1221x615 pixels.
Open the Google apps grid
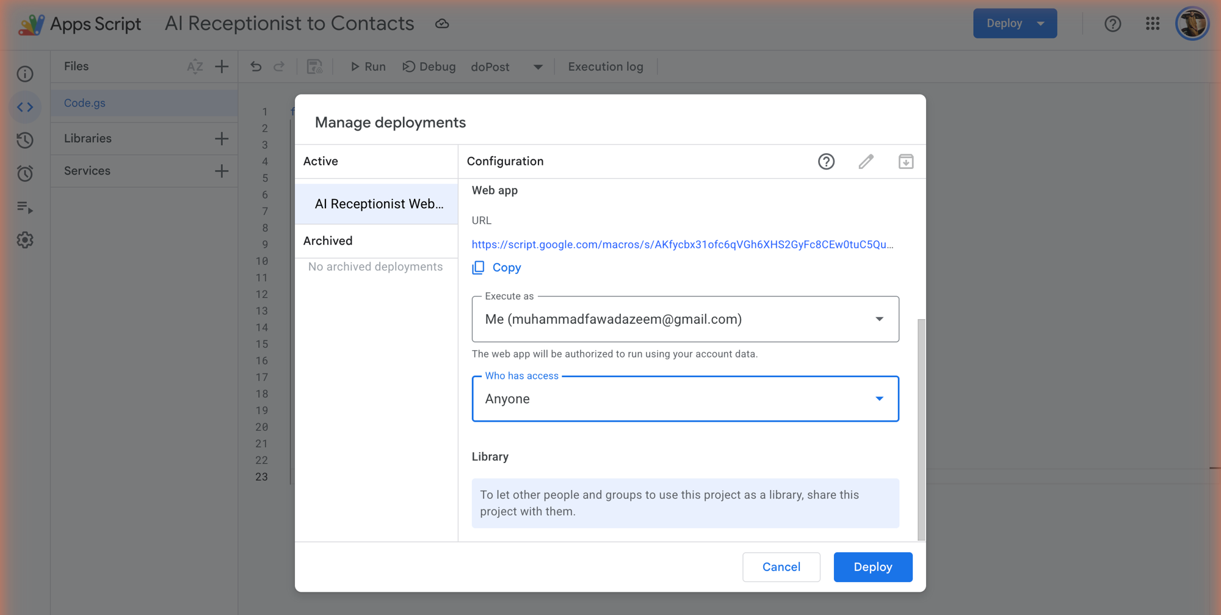coord(1153,24)
